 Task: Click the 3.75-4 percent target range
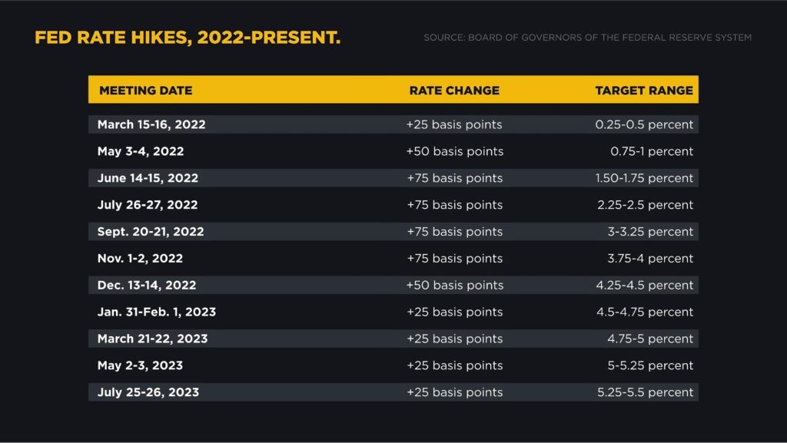point(650,259)
